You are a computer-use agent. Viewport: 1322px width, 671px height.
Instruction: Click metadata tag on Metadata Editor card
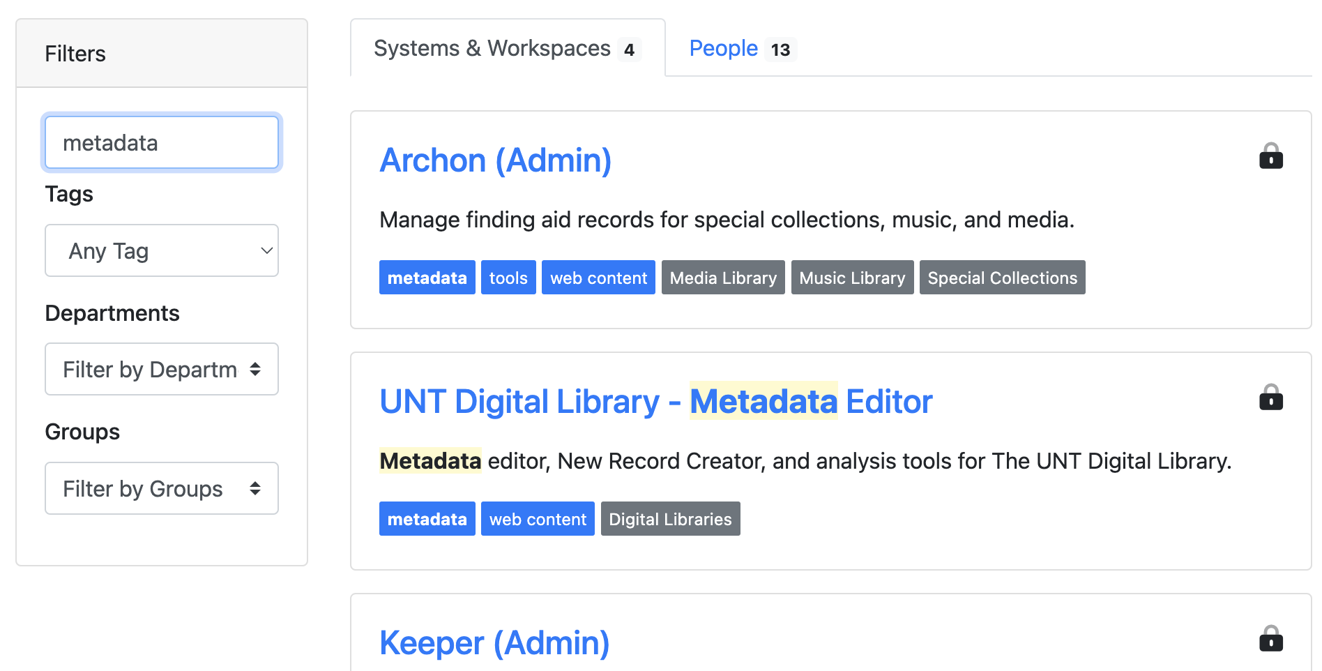point(427,519)
